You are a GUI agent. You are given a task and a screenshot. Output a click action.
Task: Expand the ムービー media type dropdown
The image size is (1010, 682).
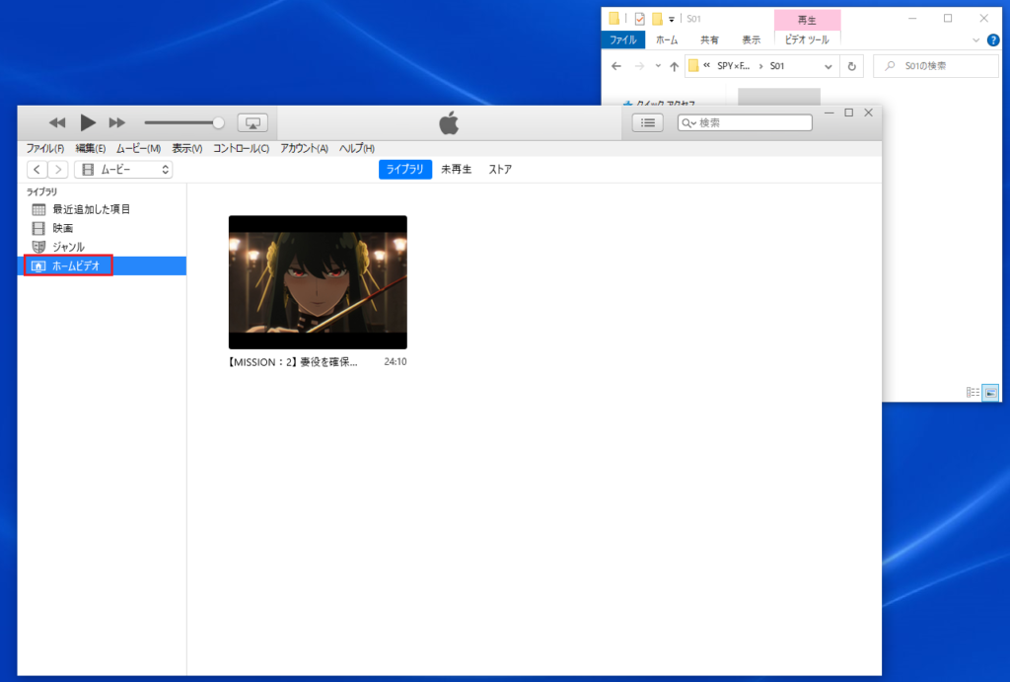123,170
